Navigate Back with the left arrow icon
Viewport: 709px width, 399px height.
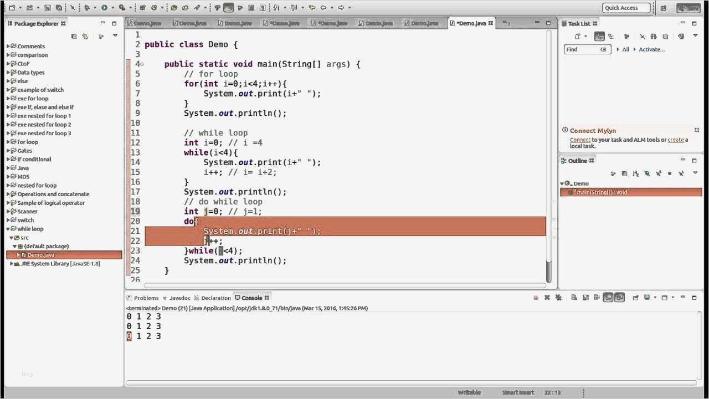(x=325, y=8)
